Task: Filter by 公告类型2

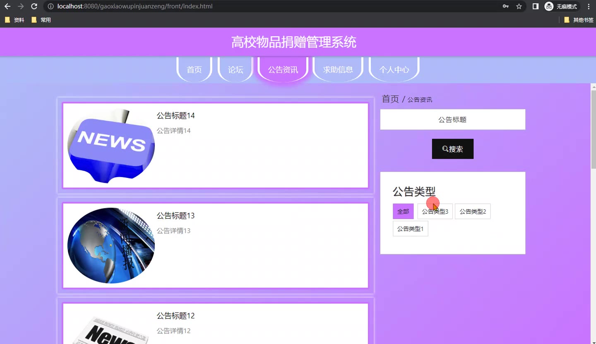Action: tap(473, 211)
